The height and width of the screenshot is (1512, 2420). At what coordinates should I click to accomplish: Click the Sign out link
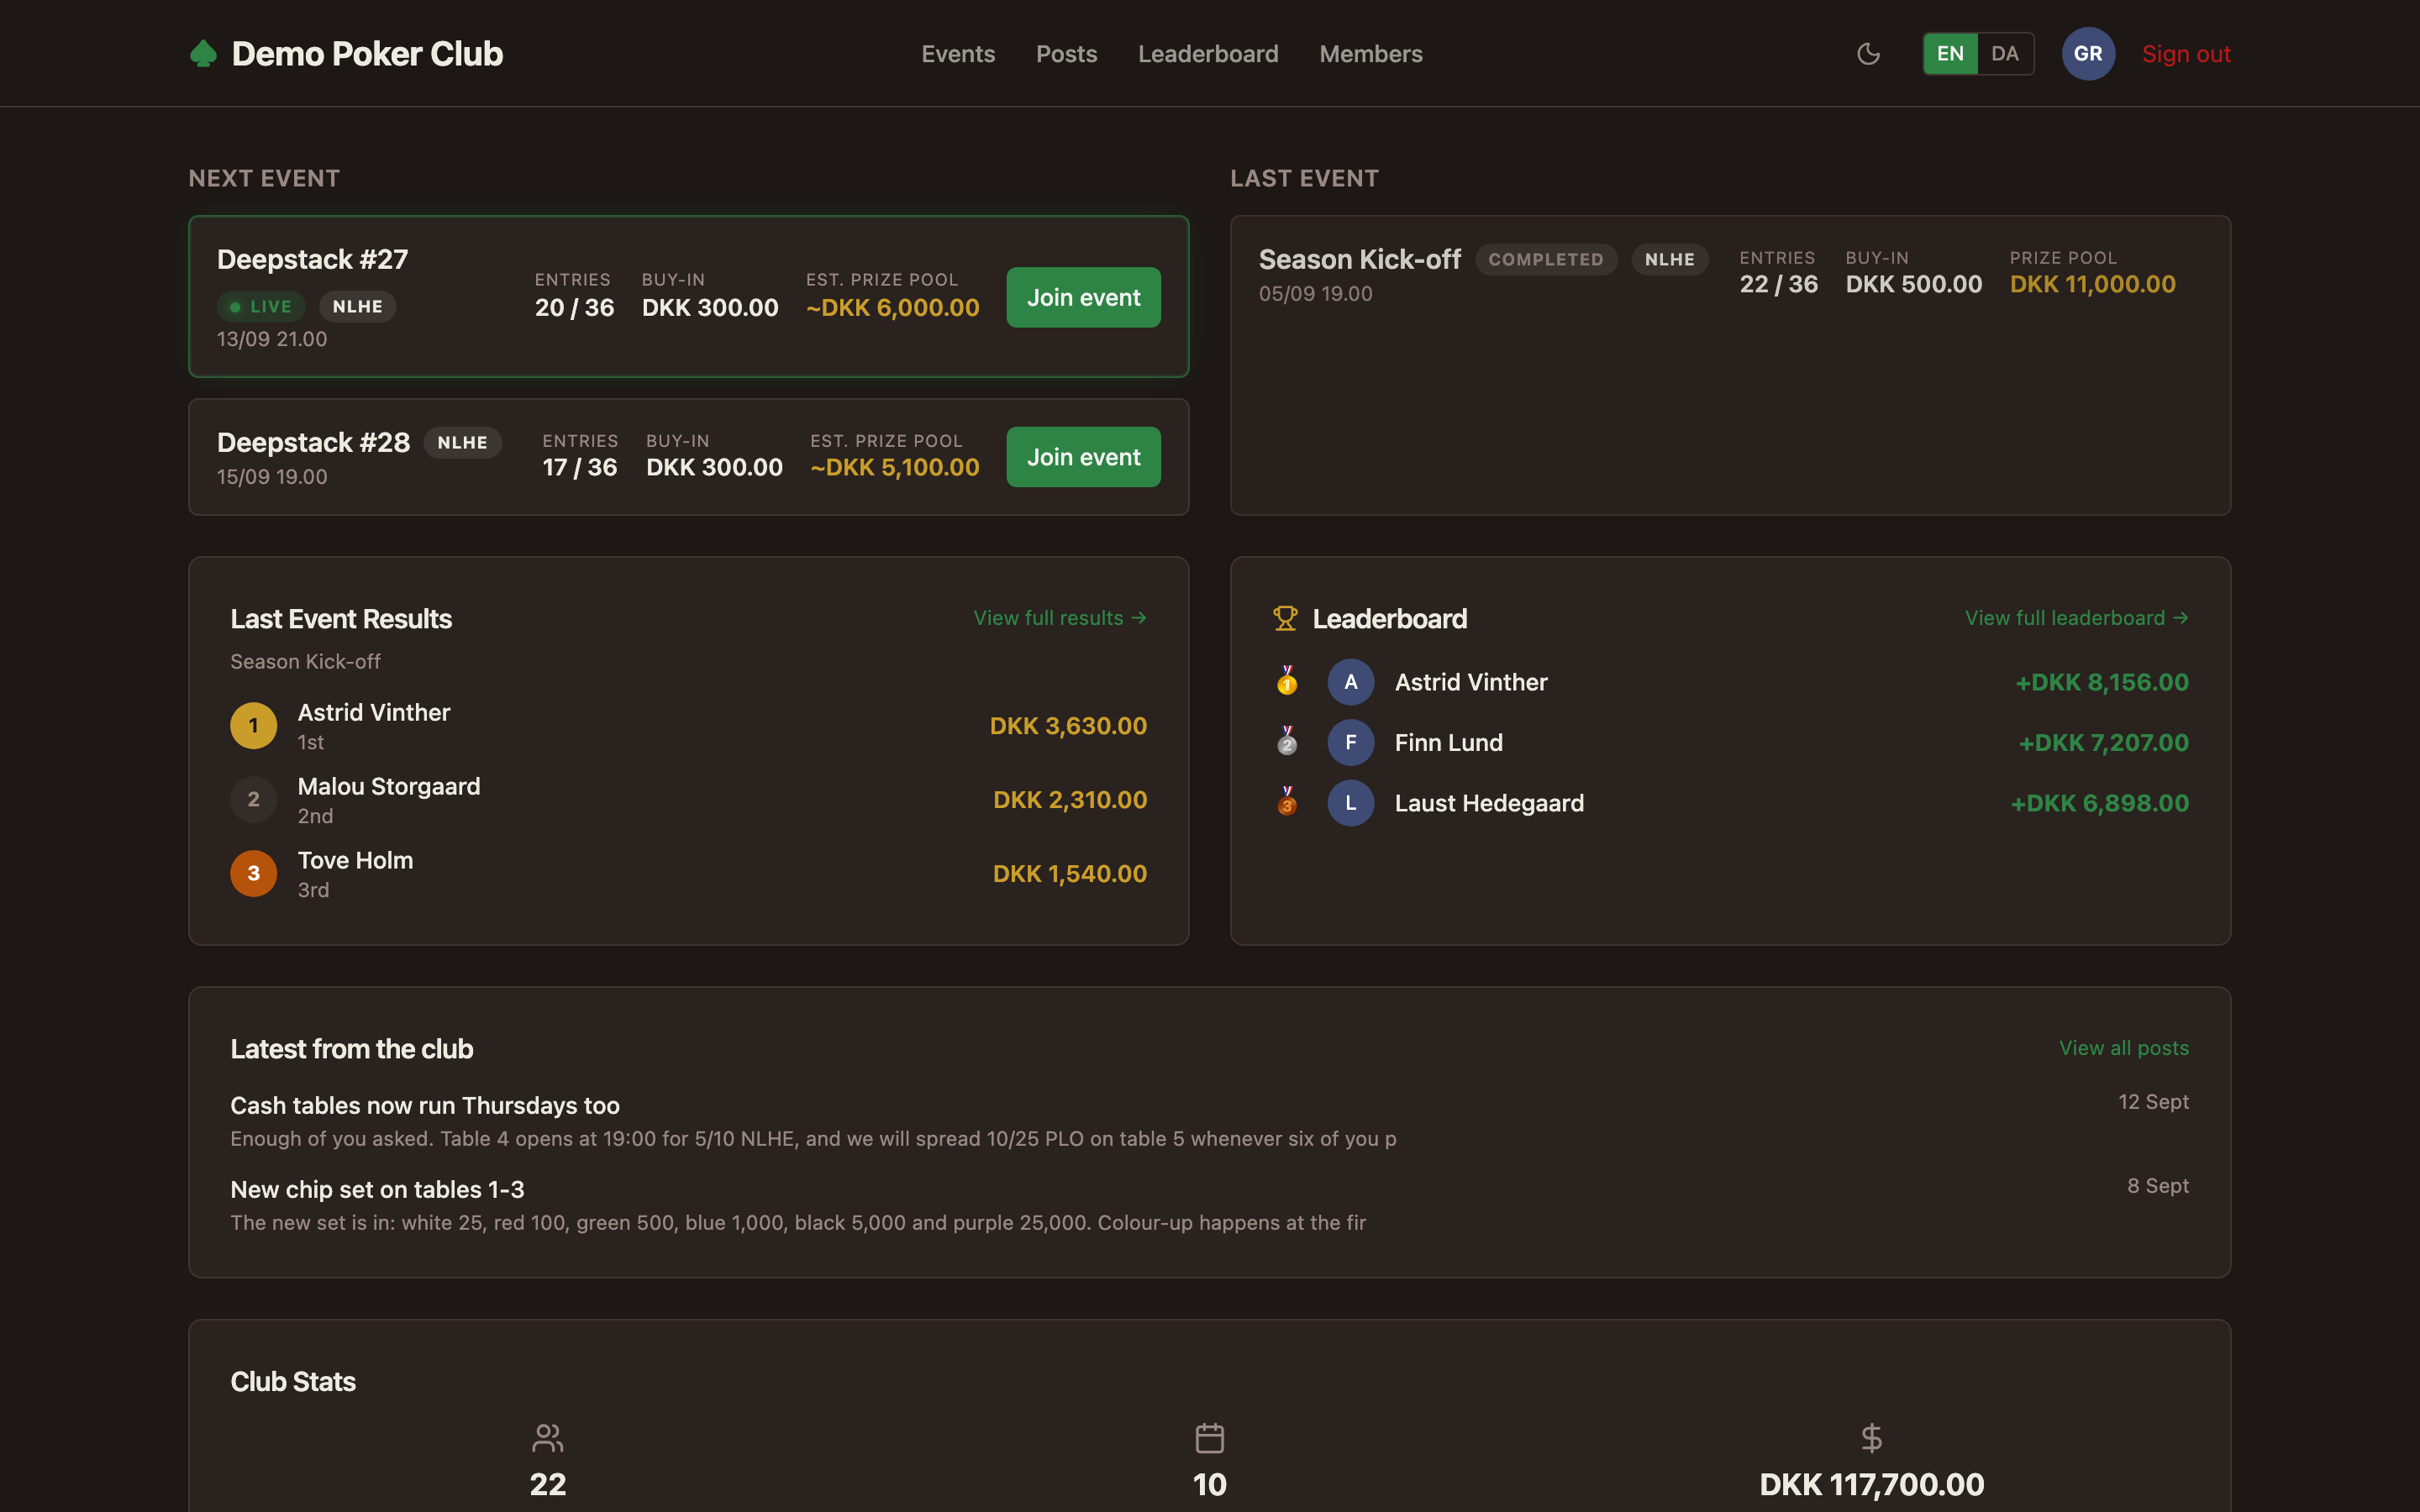click(x=2186, y=54)
